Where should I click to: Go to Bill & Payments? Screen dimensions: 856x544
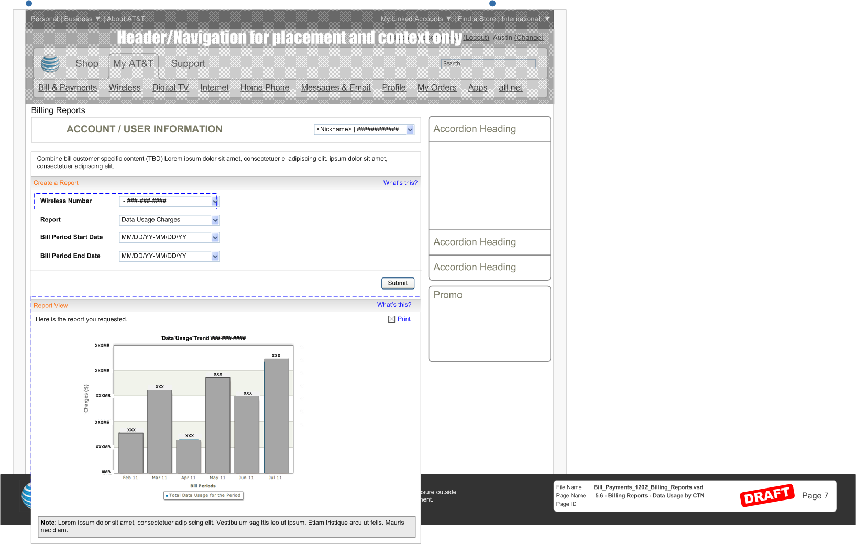tap(68, 87)
